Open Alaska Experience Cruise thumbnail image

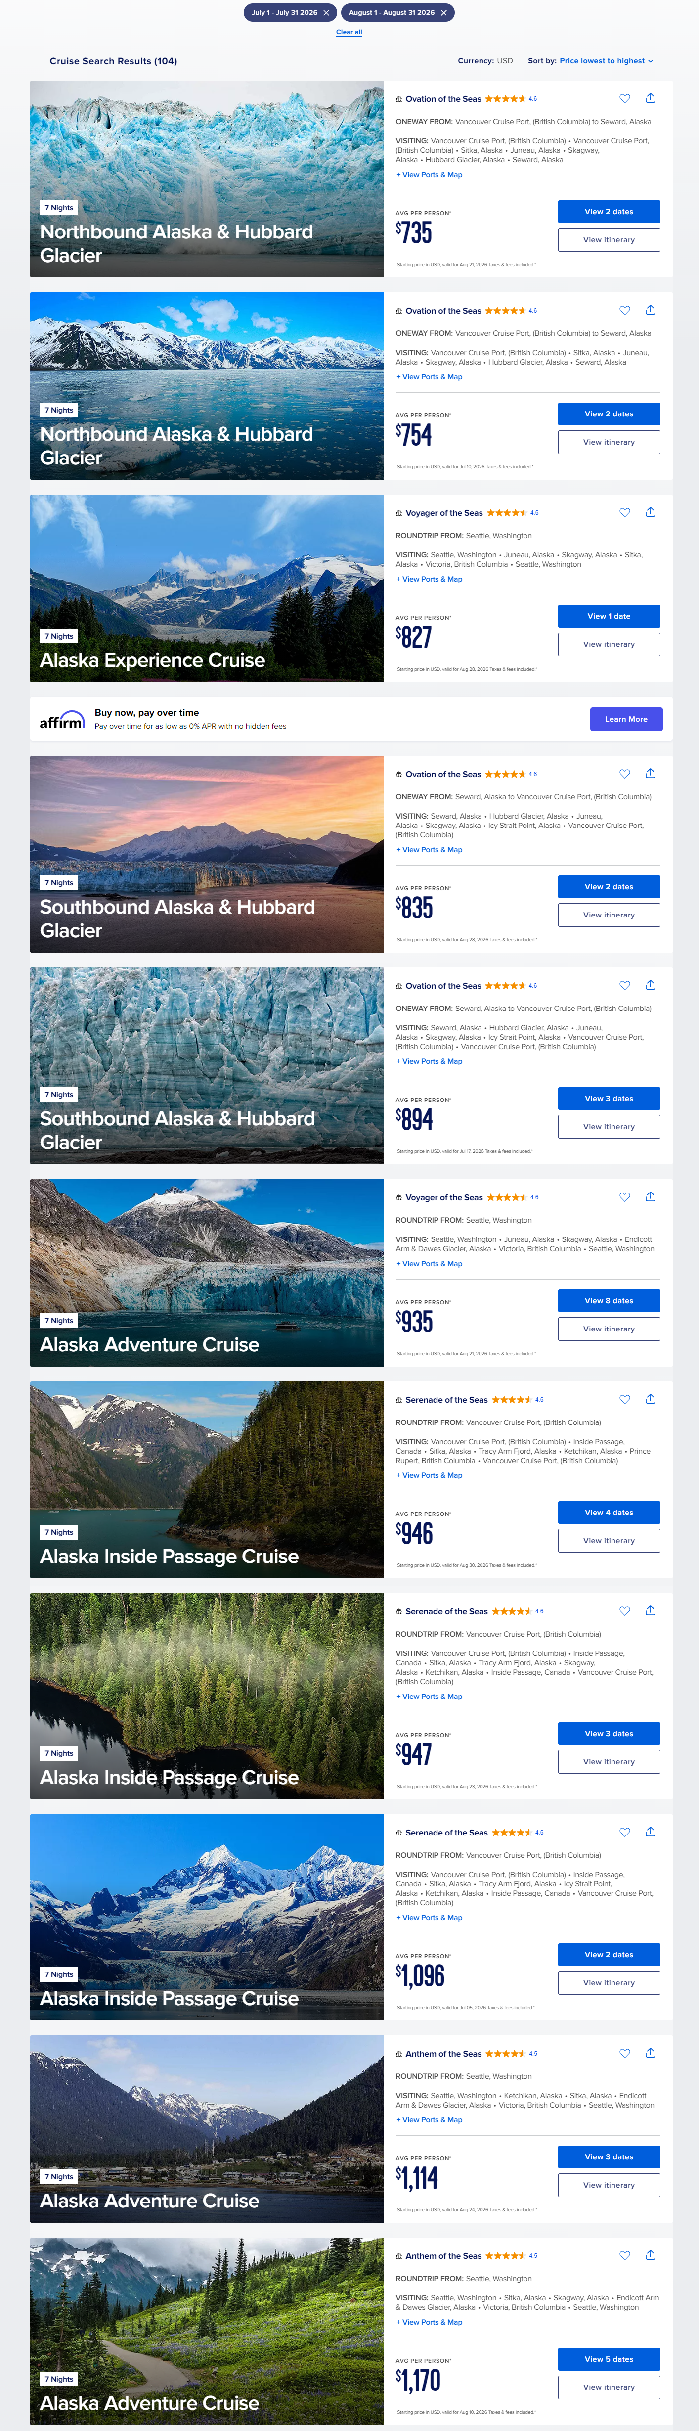tap(207, 588)
